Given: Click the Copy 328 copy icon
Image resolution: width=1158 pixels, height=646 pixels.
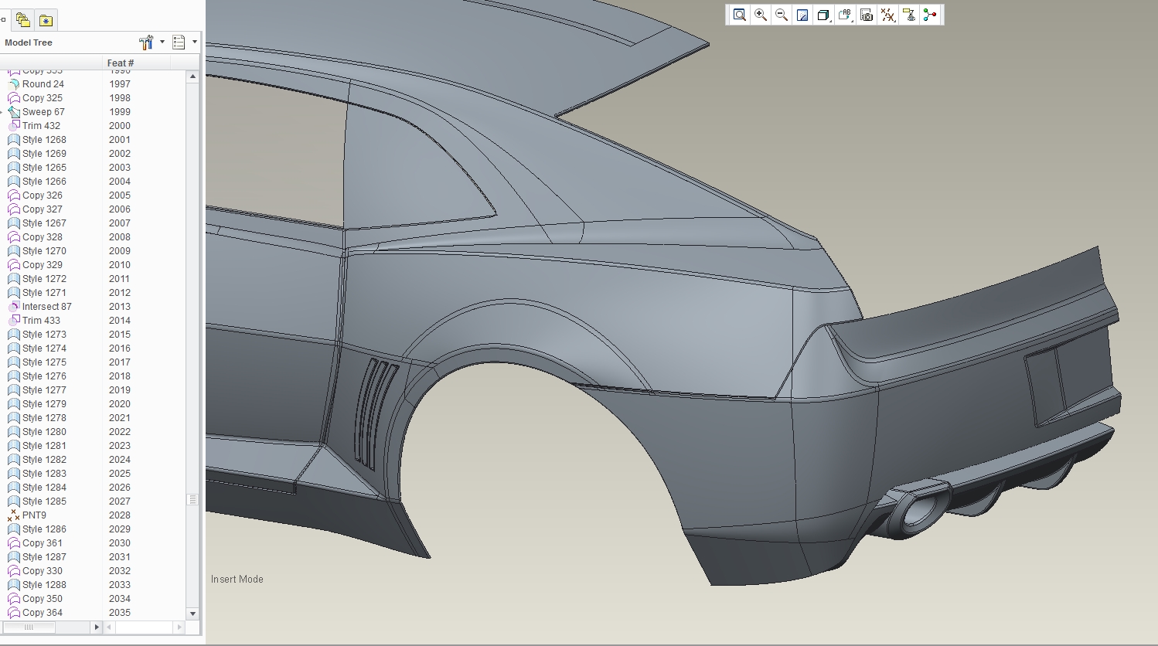Looking at the screenshot, I should [x=14, y=237].
